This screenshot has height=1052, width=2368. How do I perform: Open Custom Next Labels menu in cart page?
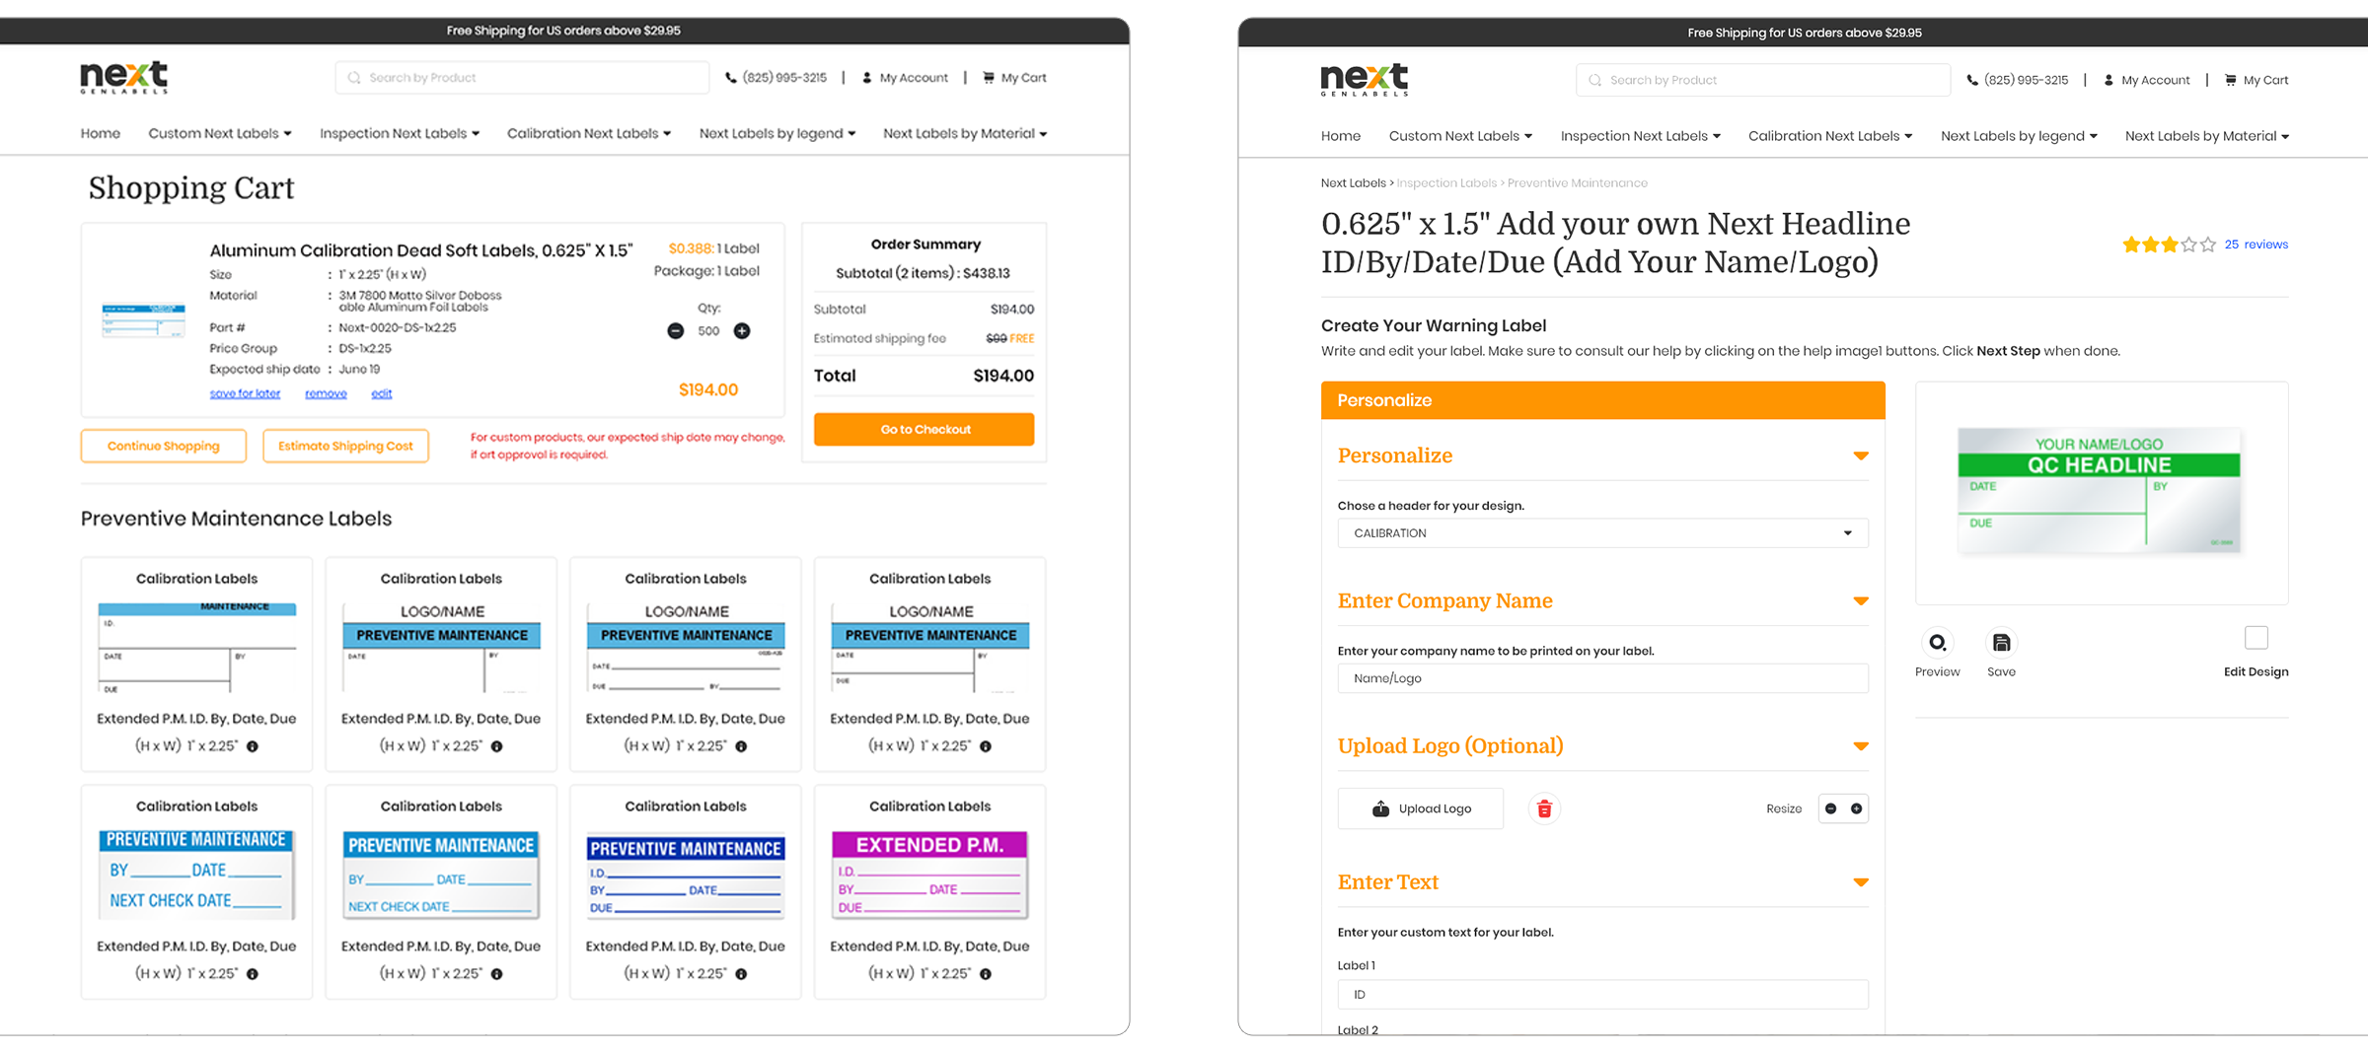coord(219,133)
